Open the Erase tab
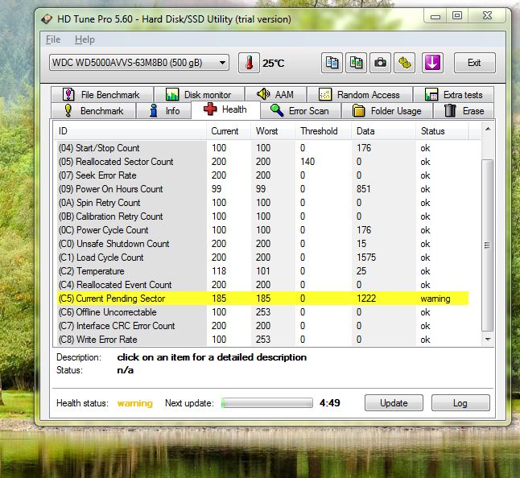The width and height of the screenshot is (520, 478). 464,111
